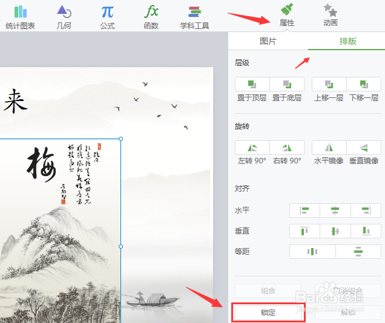Open the 公式 formula tool
The height and width of the screenshot is (323, 385).
click(x=108, y=18)
